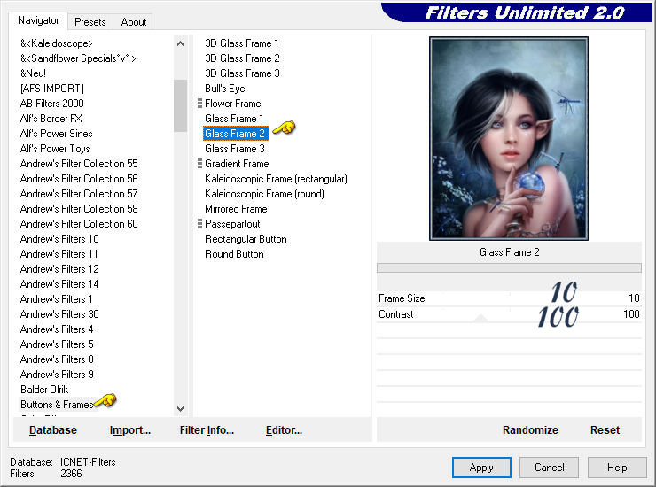
Task: Open the Buttons & Frames category
Action: point(57,405)
